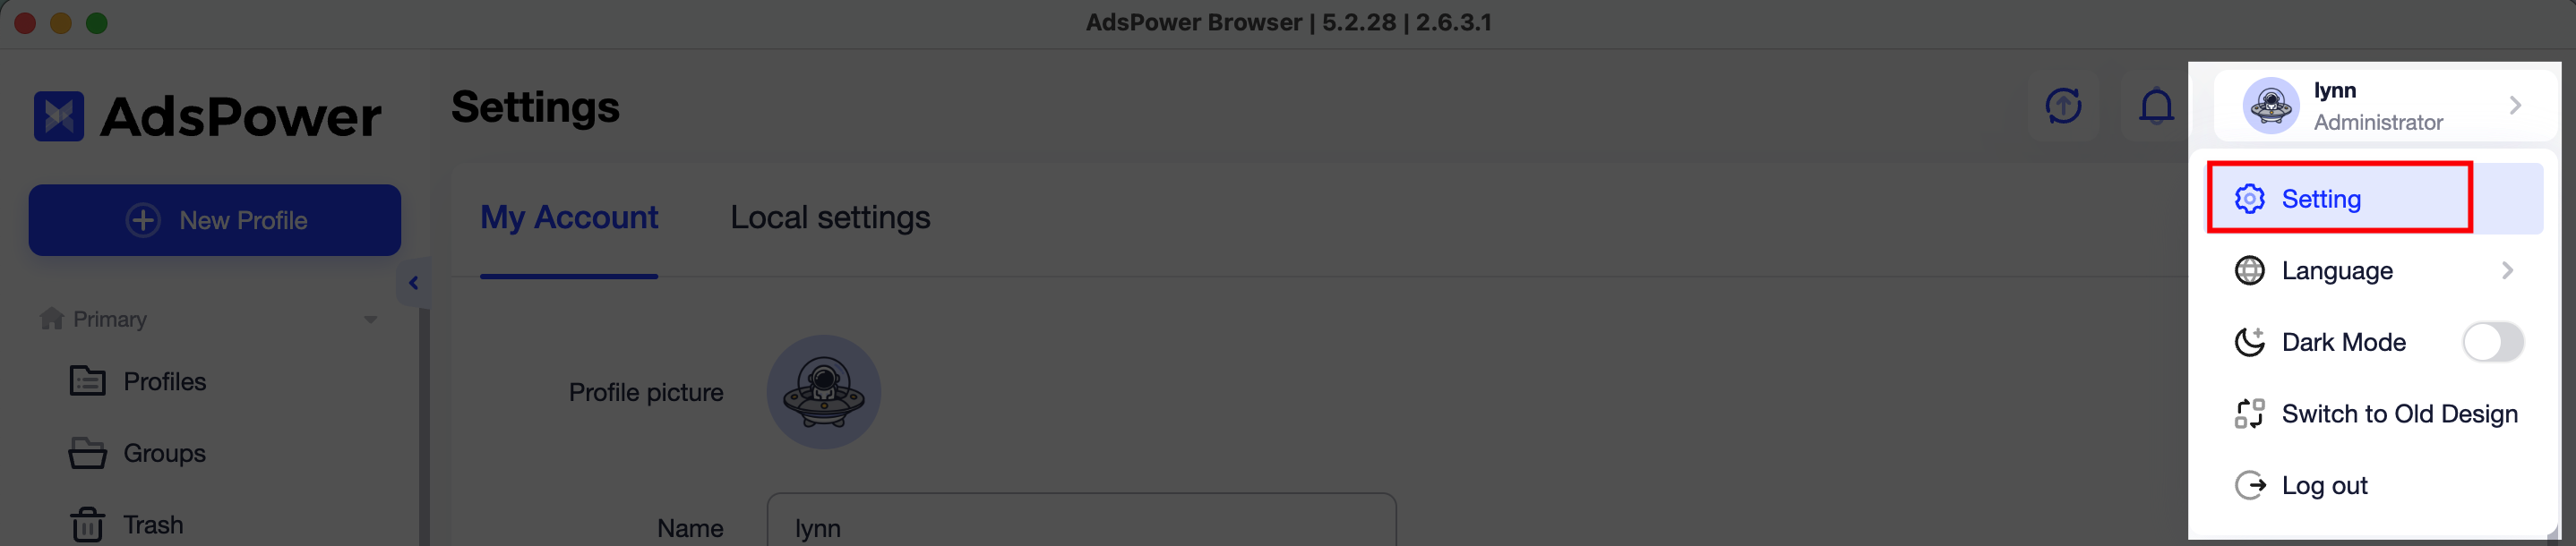
Task: Click the Name input field
Action: 1081,520
